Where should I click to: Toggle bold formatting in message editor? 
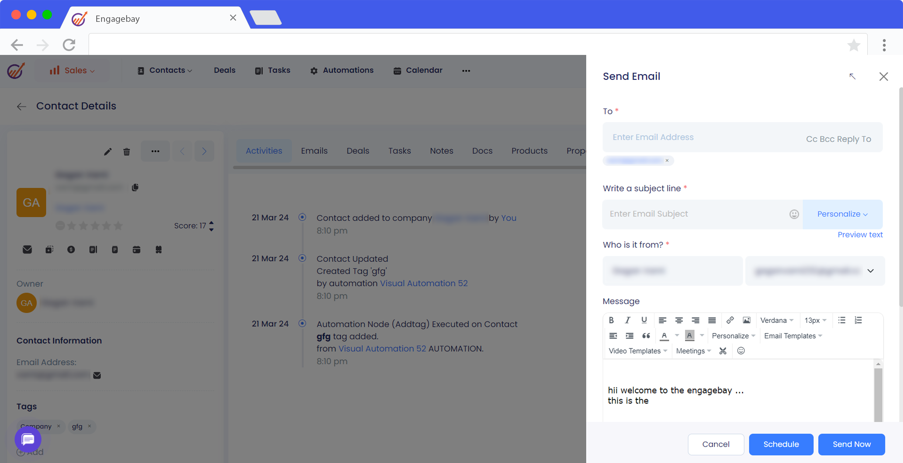pos(611,320)
